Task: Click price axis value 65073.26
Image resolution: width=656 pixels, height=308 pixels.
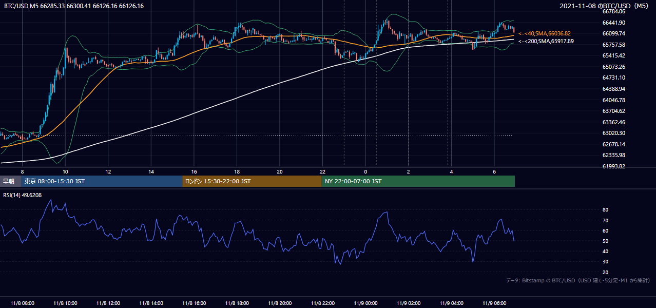Action: [x=613, y=67]
